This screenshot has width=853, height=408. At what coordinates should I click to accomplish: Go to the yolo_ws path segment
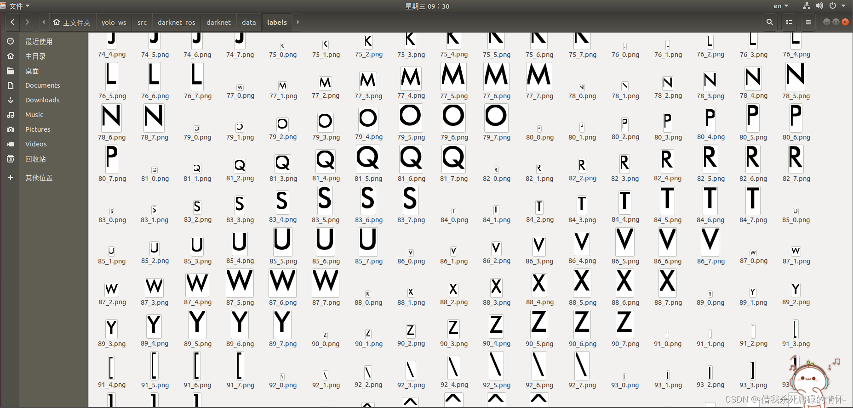click(114, 22)
